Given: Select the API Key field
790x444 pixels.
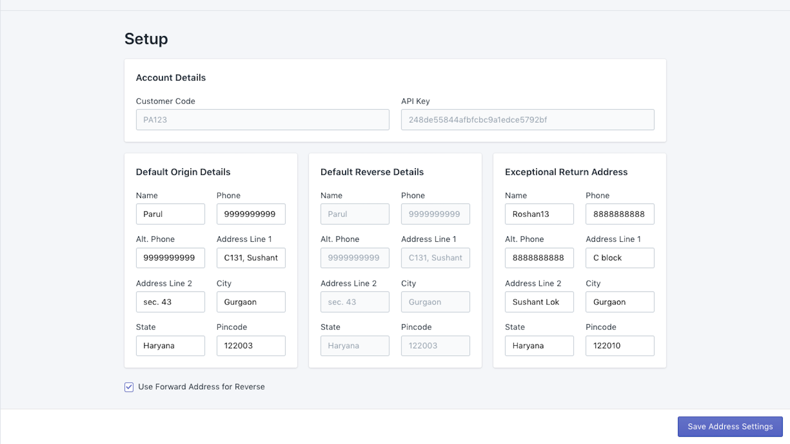Looking at the screenshot, I should point(527,119).
